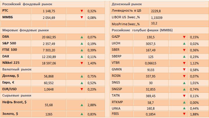Click the green up arrow for Нефть Brent
This screenshot has width=209, height=118.
(x=82, y=104)
